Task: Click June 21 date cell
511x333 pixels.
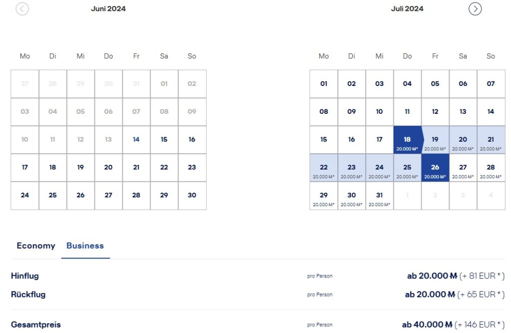Action: pyautogui.click(x=136, y=168)
